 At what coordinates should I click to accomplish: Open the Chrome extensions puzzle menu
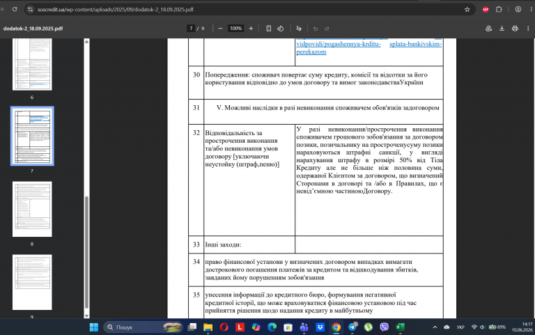[499, 10]
